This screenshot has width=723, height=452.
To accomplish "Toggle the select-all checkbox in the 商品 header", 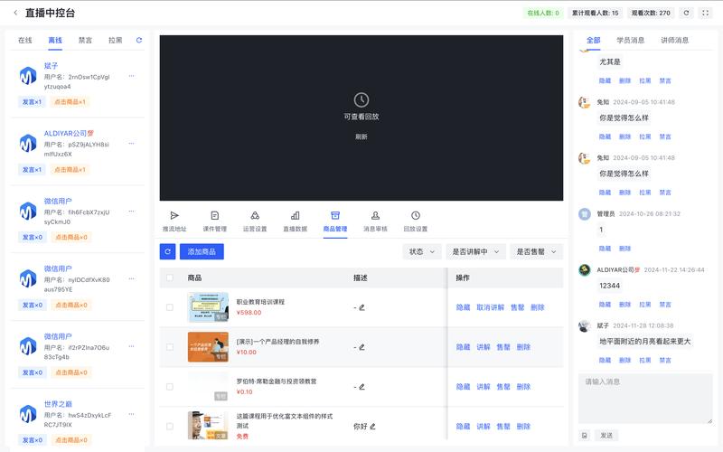I will click(x=169, y=278).
